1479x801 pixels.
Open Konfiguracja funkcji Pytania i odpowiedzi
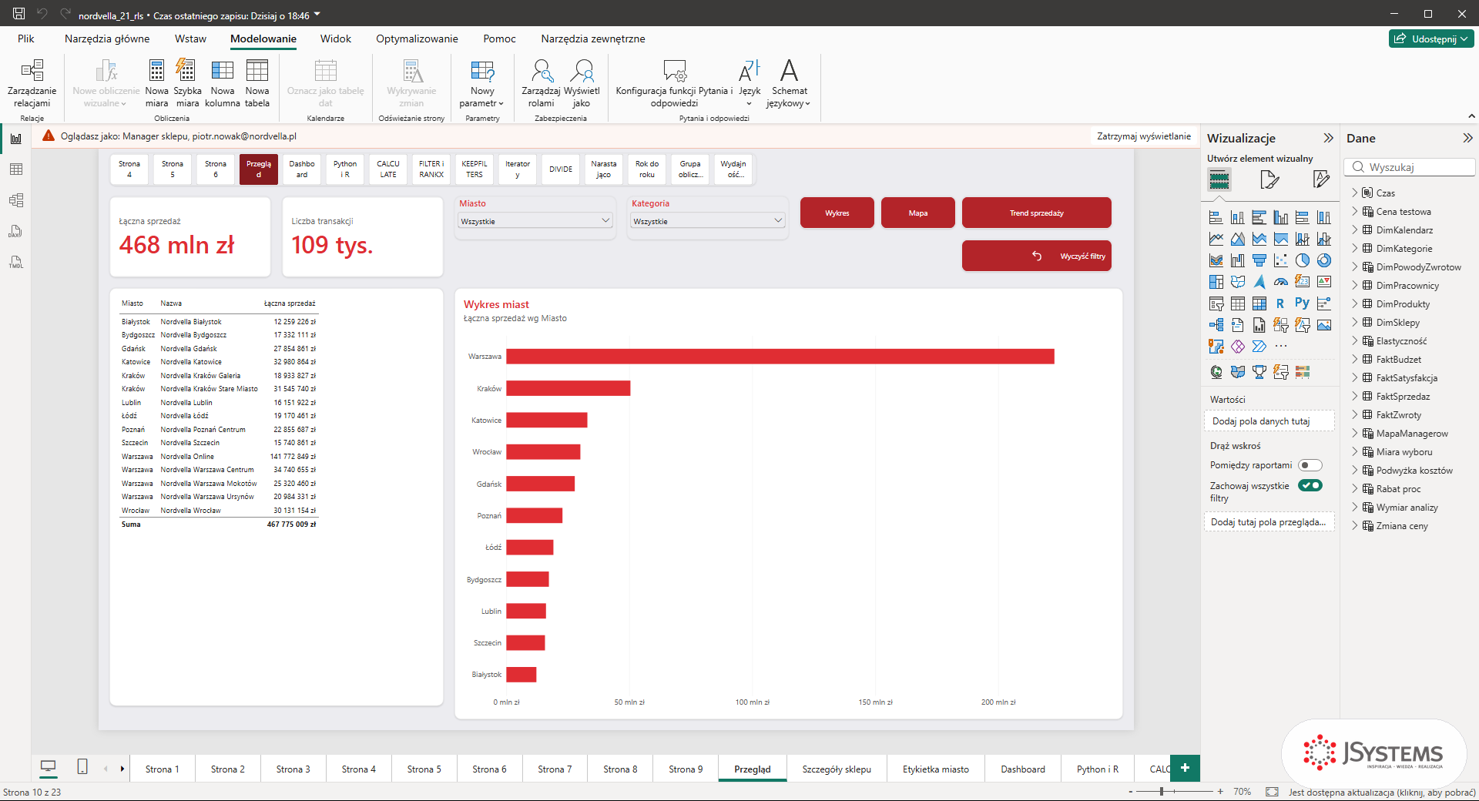(674, 83)
